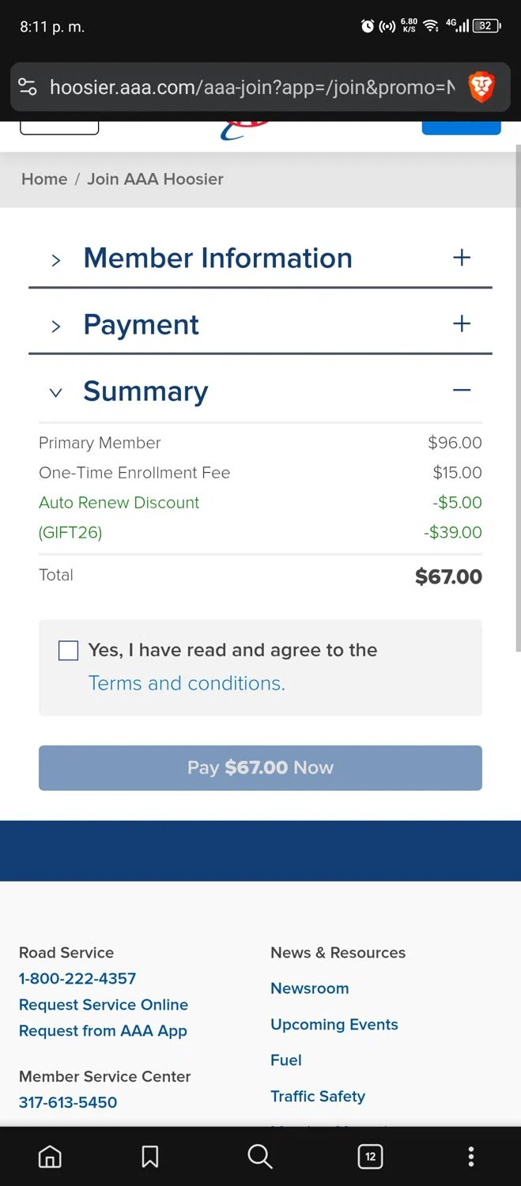
Task: Go to Home breadcrumb
Action: point(44,179)
